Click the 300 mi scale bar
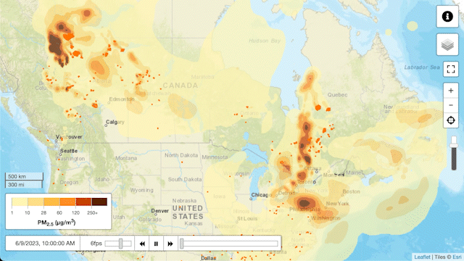This screenshot has height=261, width=464. (23, 184)
